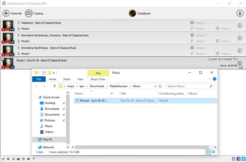Screen dimensions: 246x162
Task: Open the Facebook icon in the status bar
Action: (x=239, y=159)
